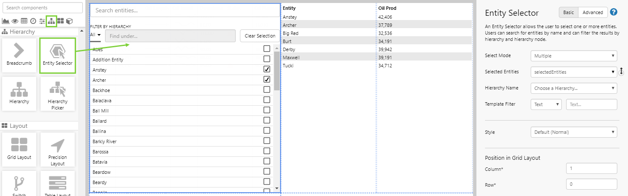Click the blue help question mark icon
This screenshot has height=196, width=628.
click(x=614, y=12)
